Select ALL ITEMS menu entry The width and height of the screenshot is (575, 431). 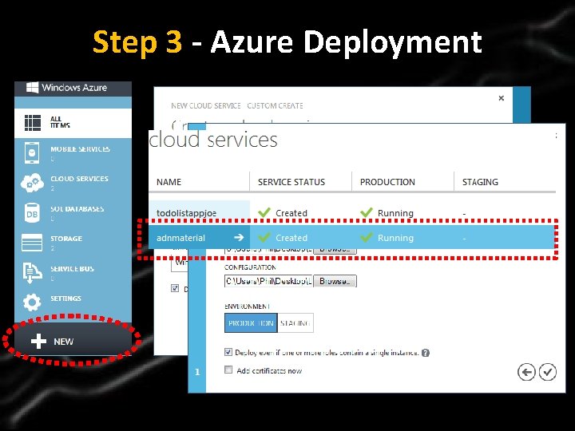click(73, 123)
